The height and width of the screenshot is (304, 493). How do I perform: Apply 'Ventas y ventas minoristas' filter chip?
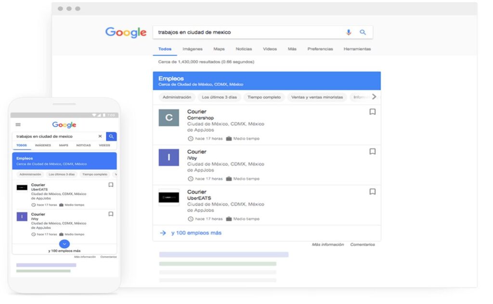pos(317,97)
